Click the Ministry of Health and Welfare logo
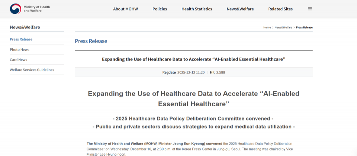This screenshot has width=357, height=156. [30, 9]
